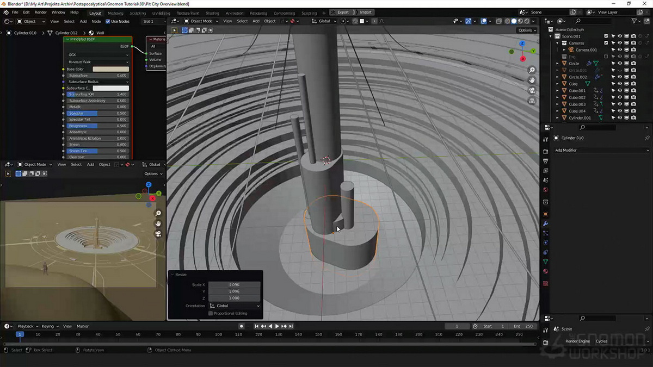653x367 pixels.
Task: Open the Add Modifier dropdown
Action: pyautogui.click(x=601, y=150)
